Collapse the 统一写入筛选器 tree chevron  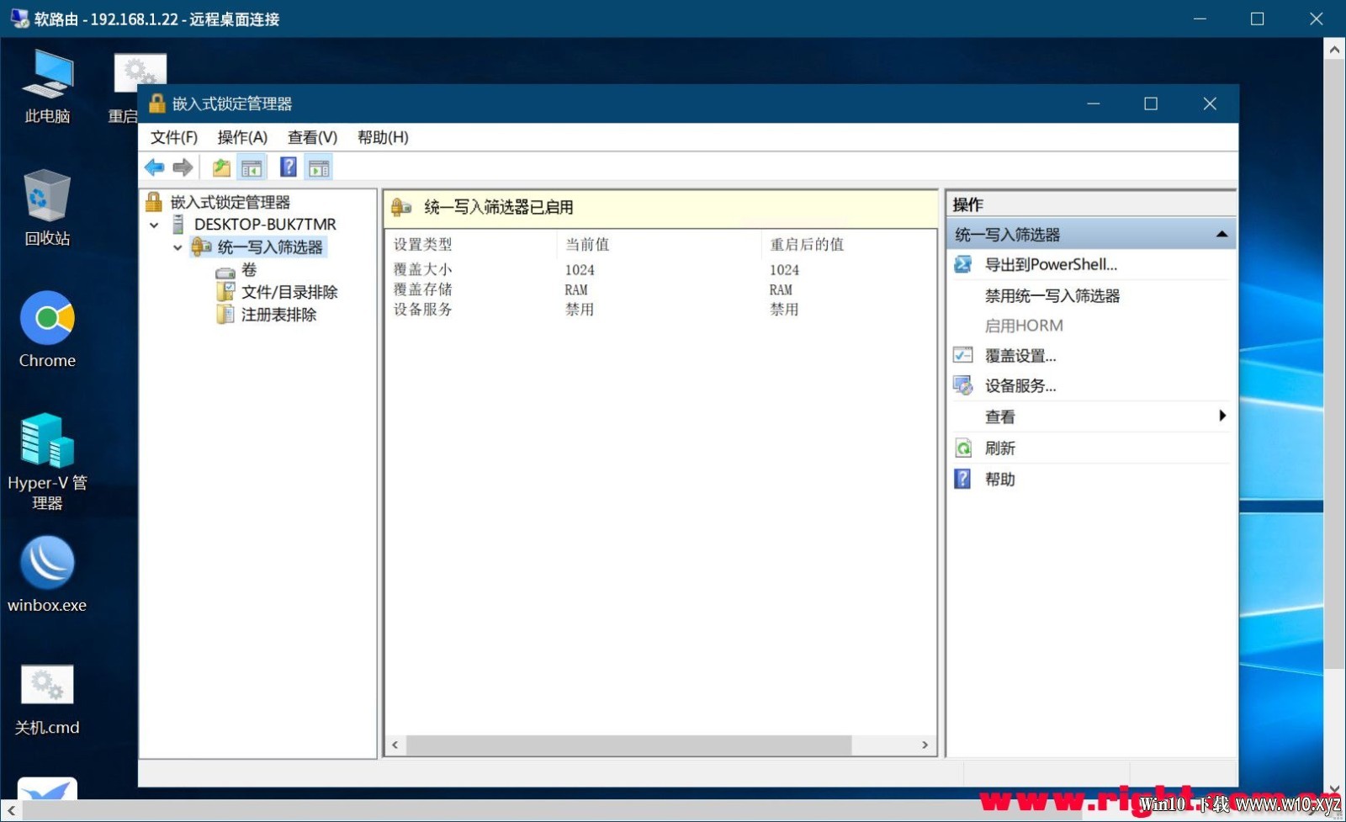point(178,247)
